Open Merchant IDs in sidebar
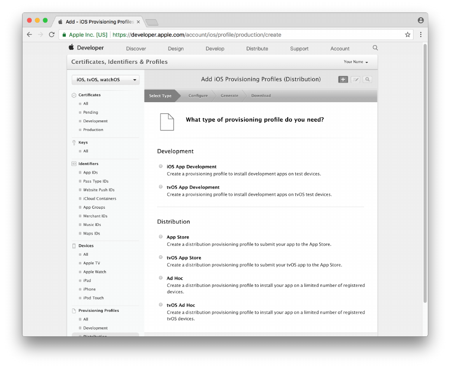This screenshot has width=450, height=368. point(95,216)
